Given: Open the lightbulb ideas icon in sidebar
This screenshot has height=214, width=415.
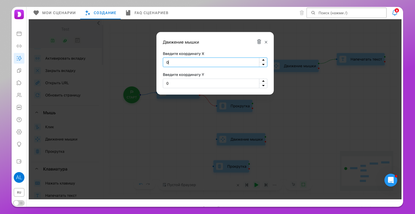Looking at the screenshot, I should 19,144.
